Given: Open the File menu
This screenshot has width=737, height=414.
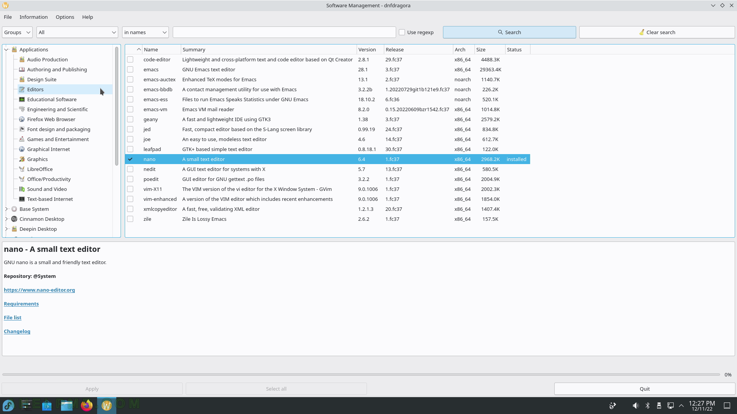Looking at the screenshot, I should point(8,17).
